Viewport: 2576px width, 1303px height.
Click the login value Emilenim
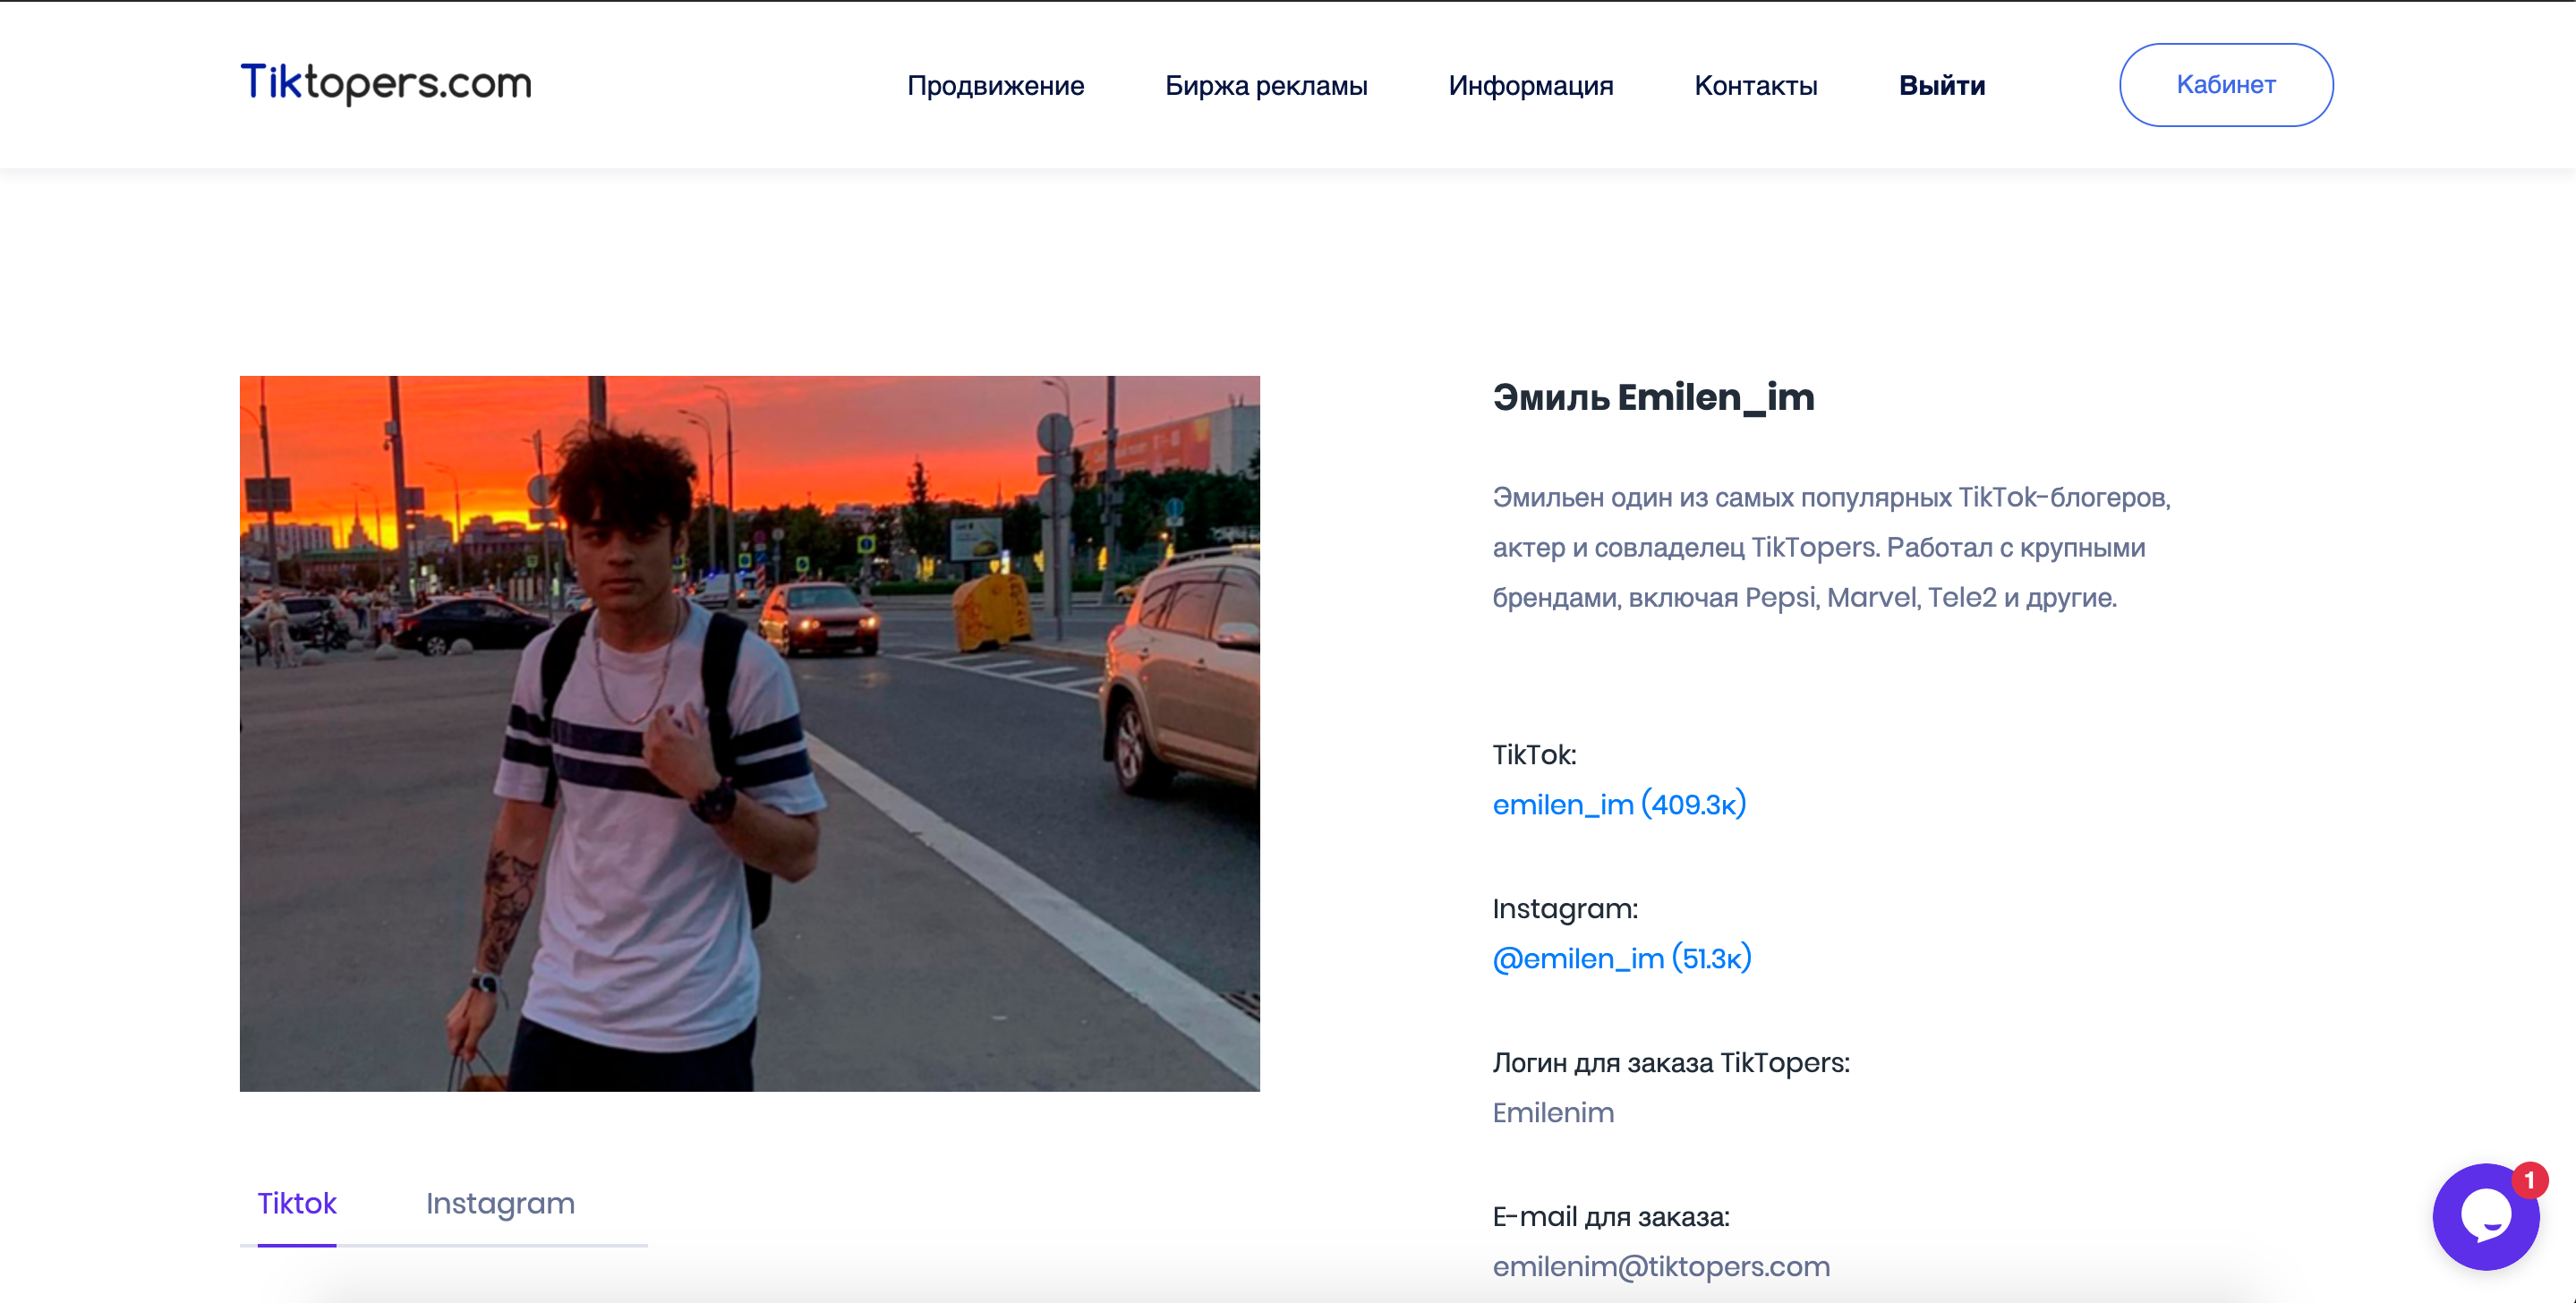(x=1553, y=1112)
